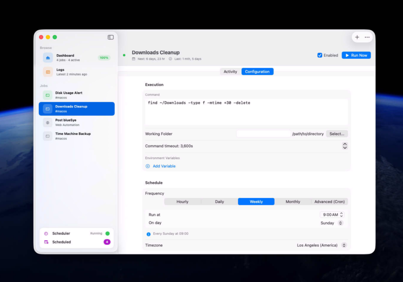Click the Run Now button
403x282 pixels.
[x=356, y=55]
